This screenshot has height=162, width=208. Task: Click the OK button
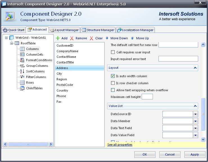pyautogui.click(x=145, y=154)
